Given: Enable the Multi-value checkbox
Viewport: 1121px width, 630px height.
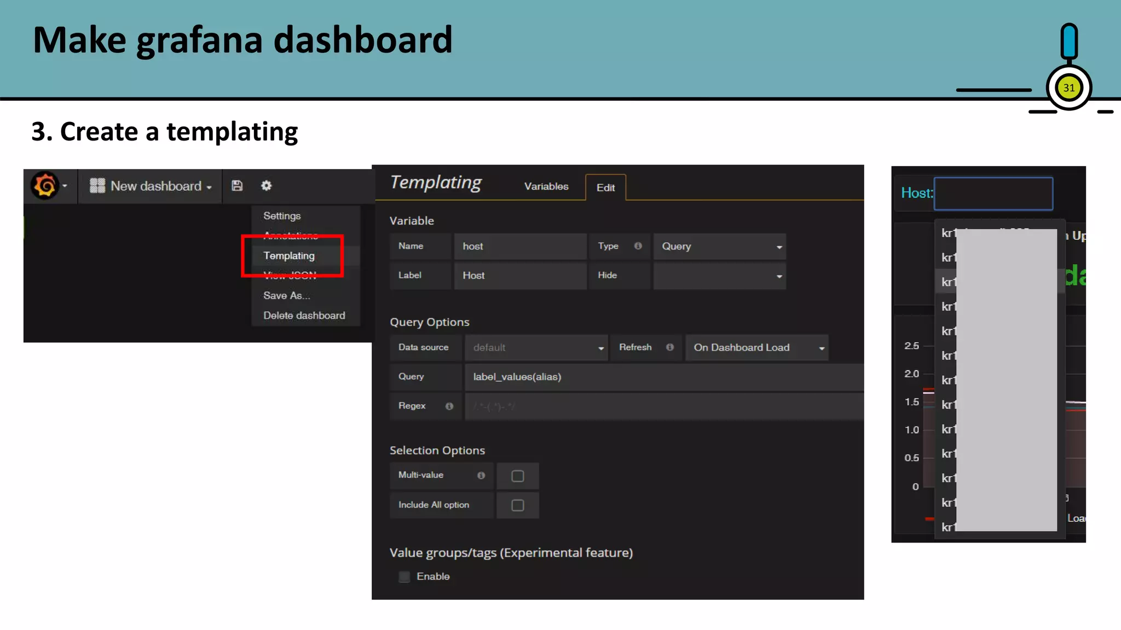Looking at the screenshot, I should (517, 476).
